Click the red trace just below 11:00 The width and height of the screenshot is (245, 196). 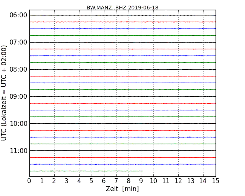coord(122,158)
